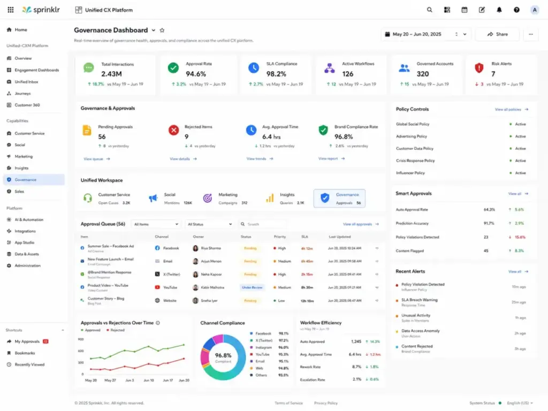Open the user avatar A menu
548x411 pixels.
pyautogui.click(x=535, y=10)
